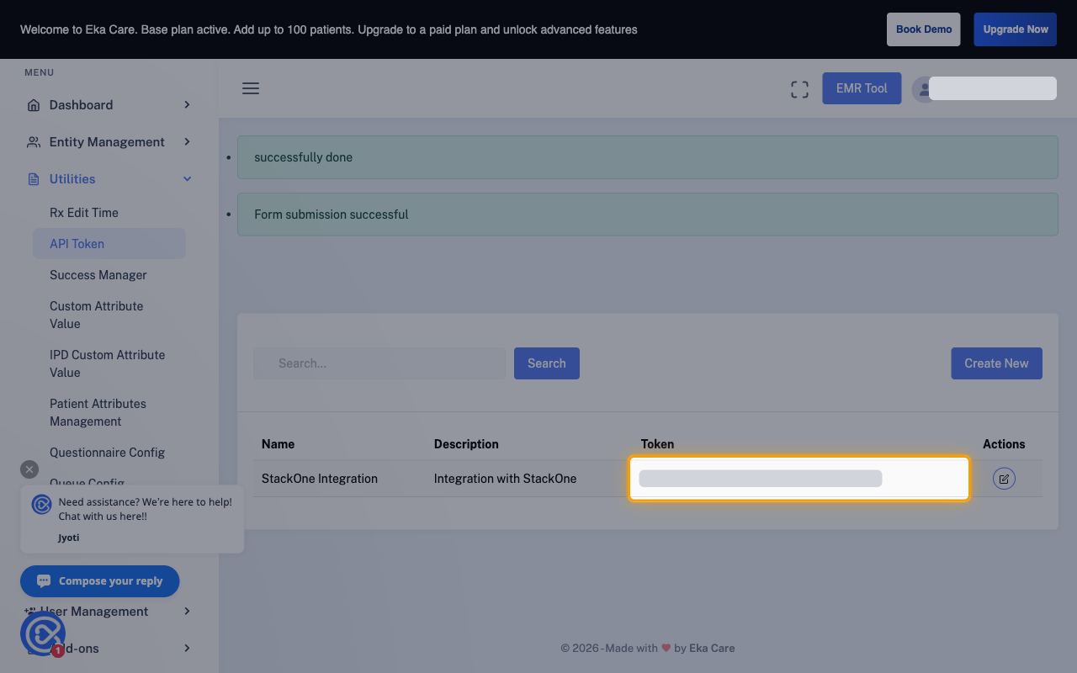Click the Upgrade Now button
The width and height of the screenshot is (1077, 673).
1016,29
